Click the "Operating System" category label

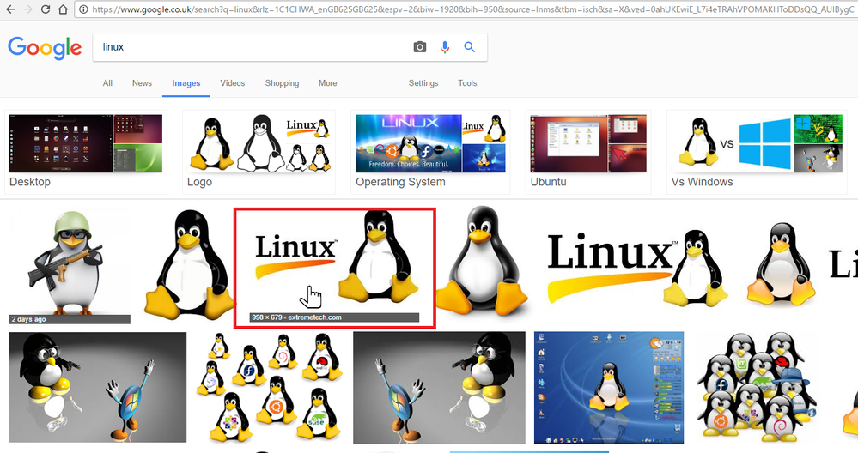[400, 182]
